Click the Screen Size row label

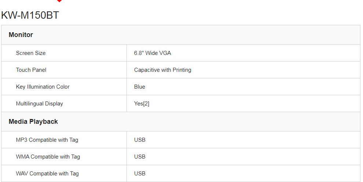point(31,53)
